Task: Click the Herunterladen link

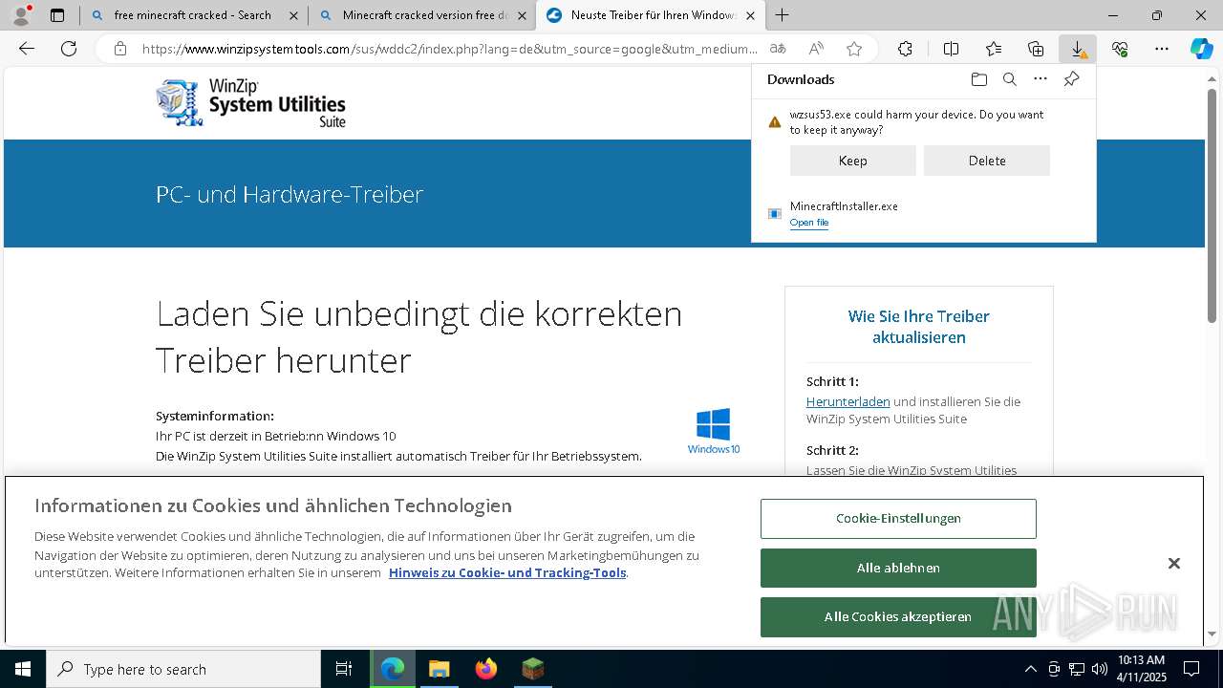Action: tap(848, 401)
